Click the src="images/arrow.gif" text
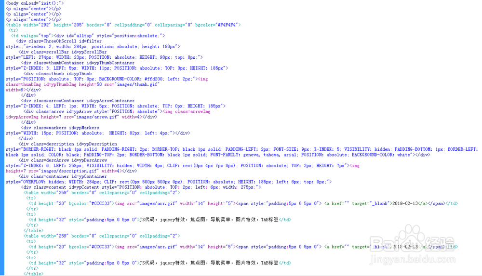482x276 pixels. [92, 117]
